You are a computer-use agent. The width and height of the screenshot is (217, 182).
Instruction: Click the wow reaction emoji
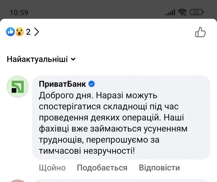(19, 32)
